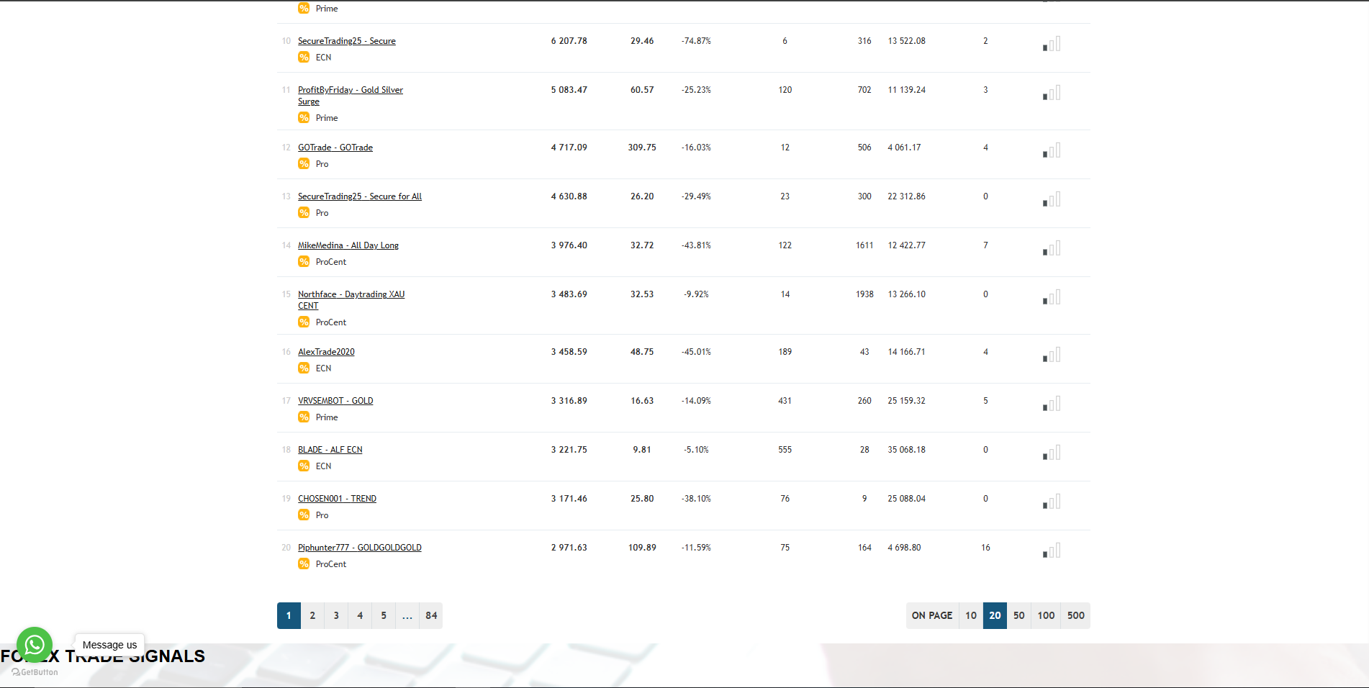Screen dimensions: 1369x688
Task: Open ProfitByFriday - Gold Silver Surge link
Action: [350, 90]
